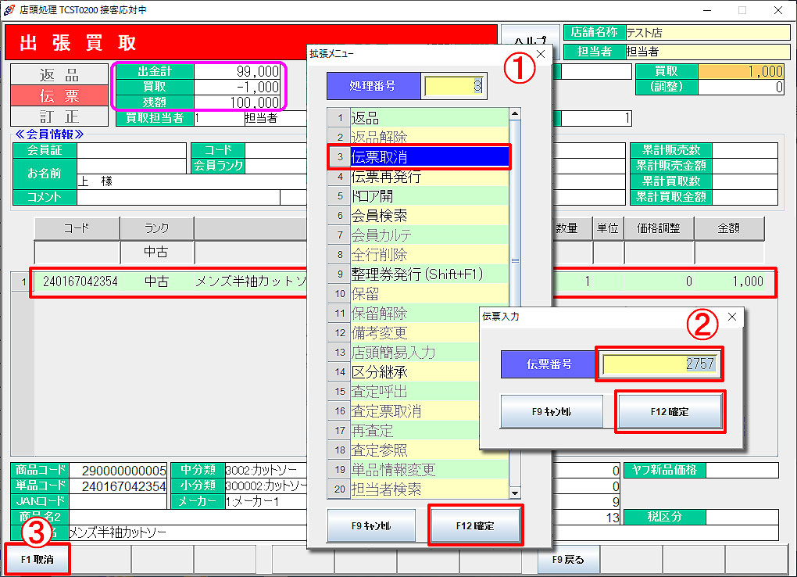Switch to 訂正 mode button
Screen dimensions: 797x577
[59, 116]
